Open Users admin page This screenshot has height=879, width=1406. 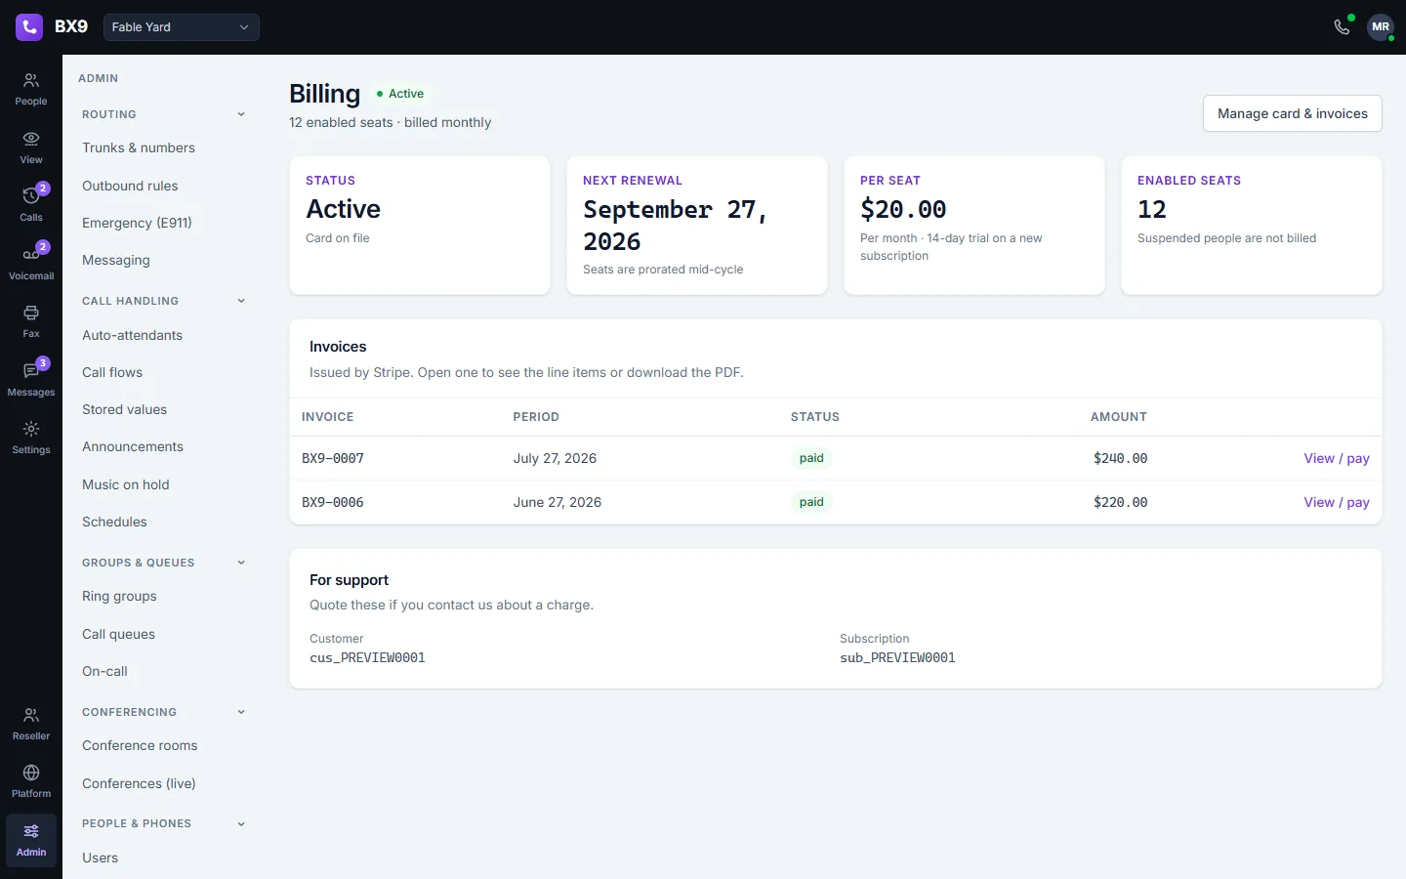(x=100, y=858)
